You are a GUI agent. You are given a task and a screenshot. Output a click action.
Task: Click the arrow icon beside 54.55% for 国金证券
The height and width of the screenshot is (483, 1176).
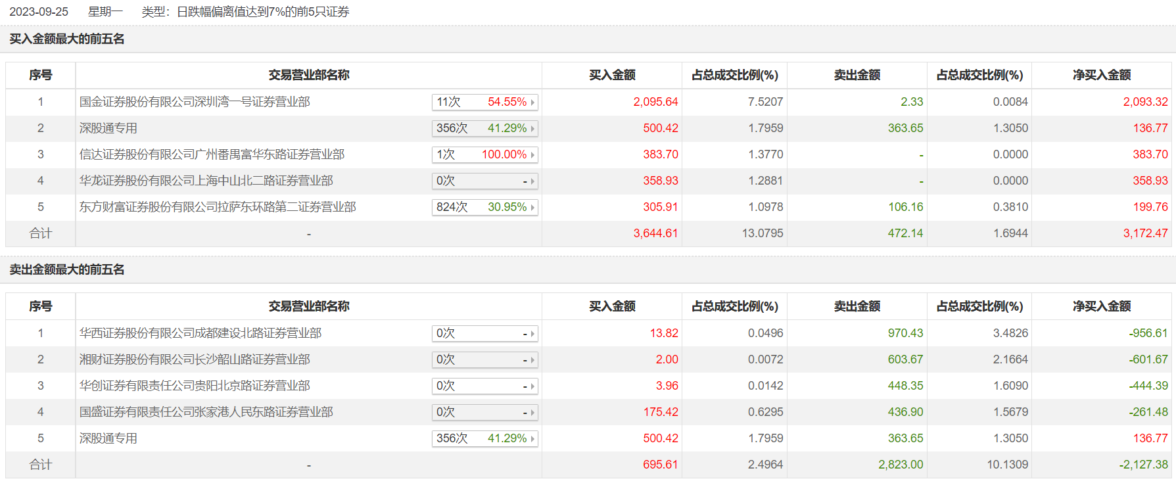click(x=532, y=103)
